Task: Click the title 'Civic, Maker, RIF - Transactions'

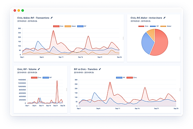Action: point(33,18)
